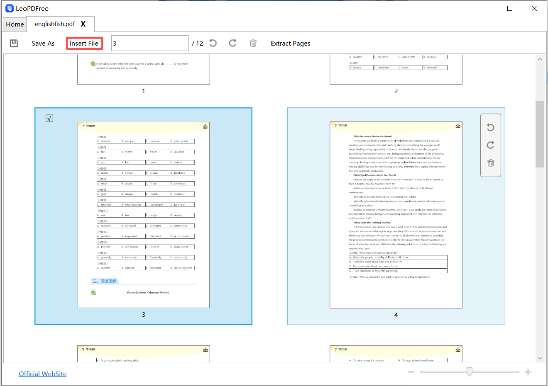Image resolution: width=548 pixels, height=386 pixels.
Task: Select the englishfish.pdf document tab
Action: click(56, 24)
